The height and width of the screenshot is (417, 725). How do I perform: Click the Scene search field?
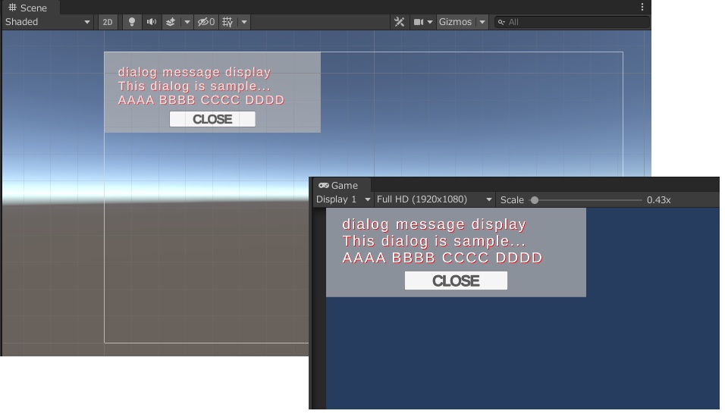(572, 22)
